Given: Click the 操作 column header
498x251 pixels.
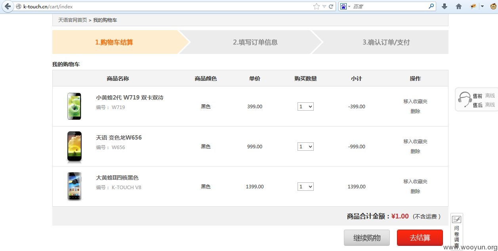Looking at the screenshot, I should [x=415, y=79].
